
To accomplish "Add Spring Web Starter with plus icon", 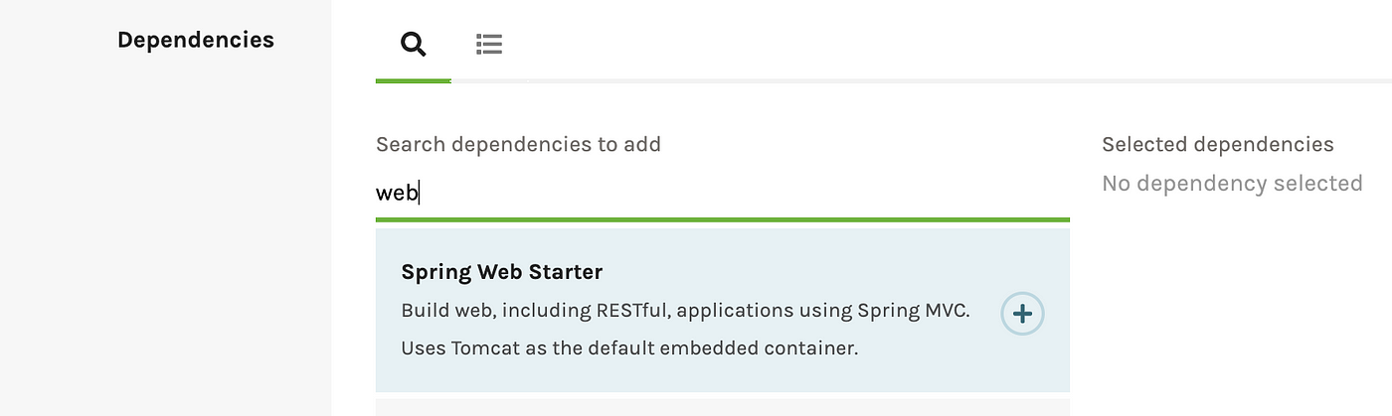I will point(1022,315).
